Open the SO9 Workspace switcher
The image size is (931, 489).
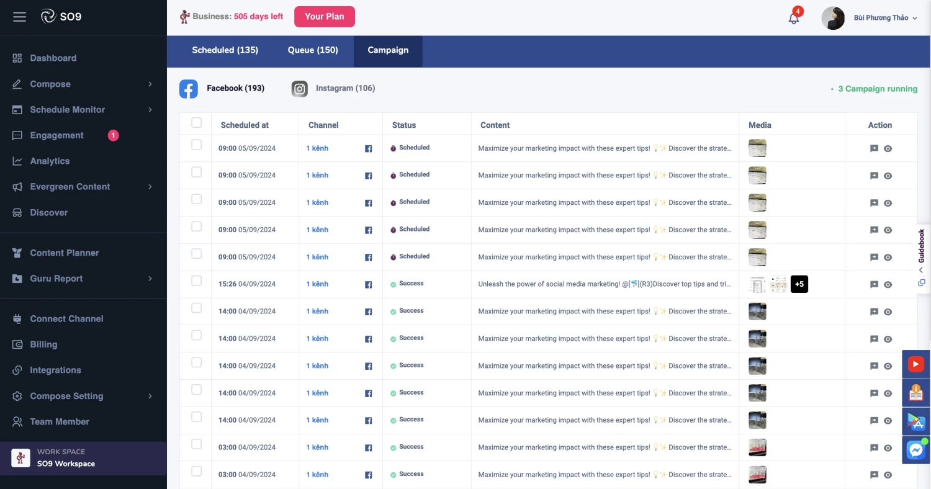tap(83, 458)
